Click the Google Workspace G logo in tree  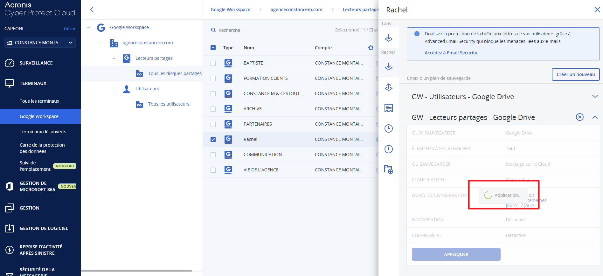pos(101,28)
